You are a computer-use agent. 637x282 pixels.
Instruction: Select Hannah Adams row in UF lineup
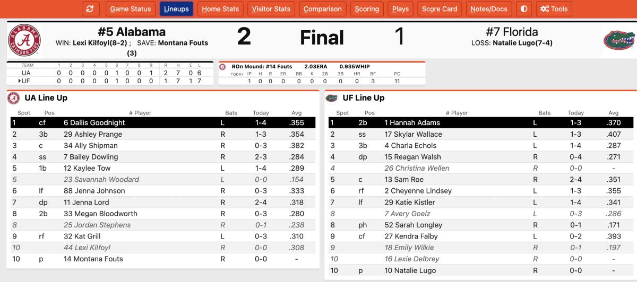(x=480, y=122)
